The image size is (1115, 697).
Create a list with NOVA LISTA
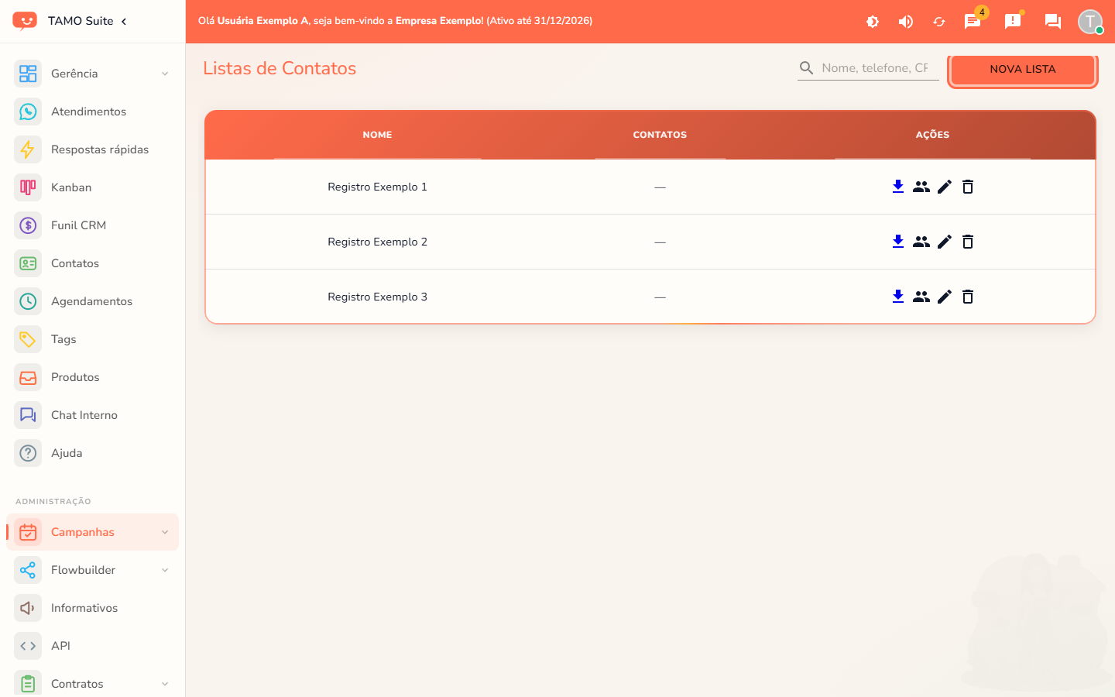(1022, 69)
